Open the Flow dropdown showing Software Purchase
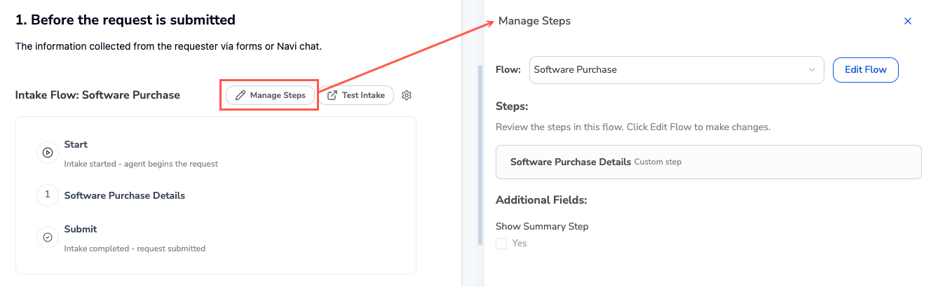Screen dimensions: 931x287 pyautogui.click(x=677, y=70)
